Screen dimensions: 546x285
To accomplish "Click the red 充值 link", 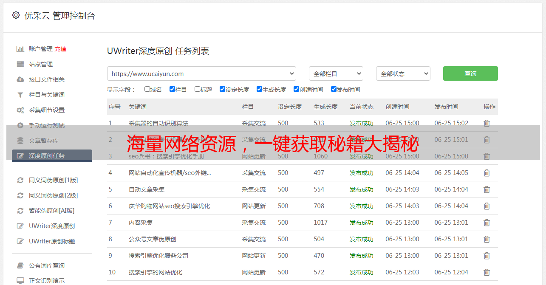I will (60, 49).
